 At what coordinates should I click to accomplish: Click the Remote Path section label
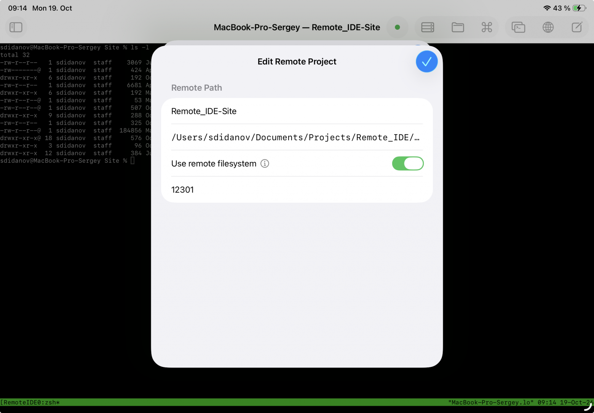tap(196, 88)
